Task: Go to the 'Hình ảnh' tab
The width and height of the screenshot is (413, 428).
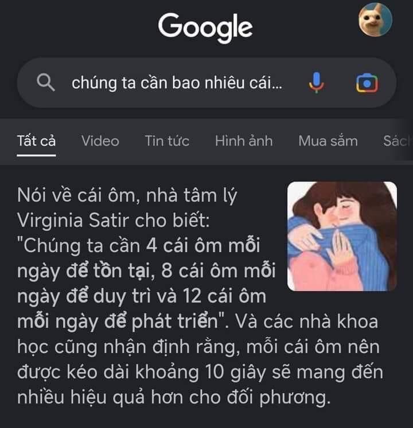Action: pyautogui.click(x=244, y=141)
